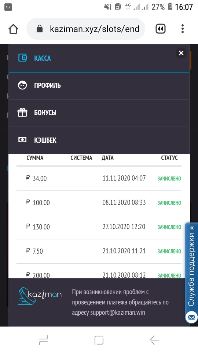Select the 100.00 payment from 08.11.2020

click(99, 203)
